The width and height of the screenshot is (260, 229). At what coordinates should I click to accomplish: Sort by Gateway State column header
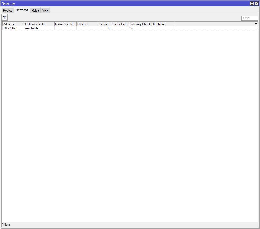(40, 24)
